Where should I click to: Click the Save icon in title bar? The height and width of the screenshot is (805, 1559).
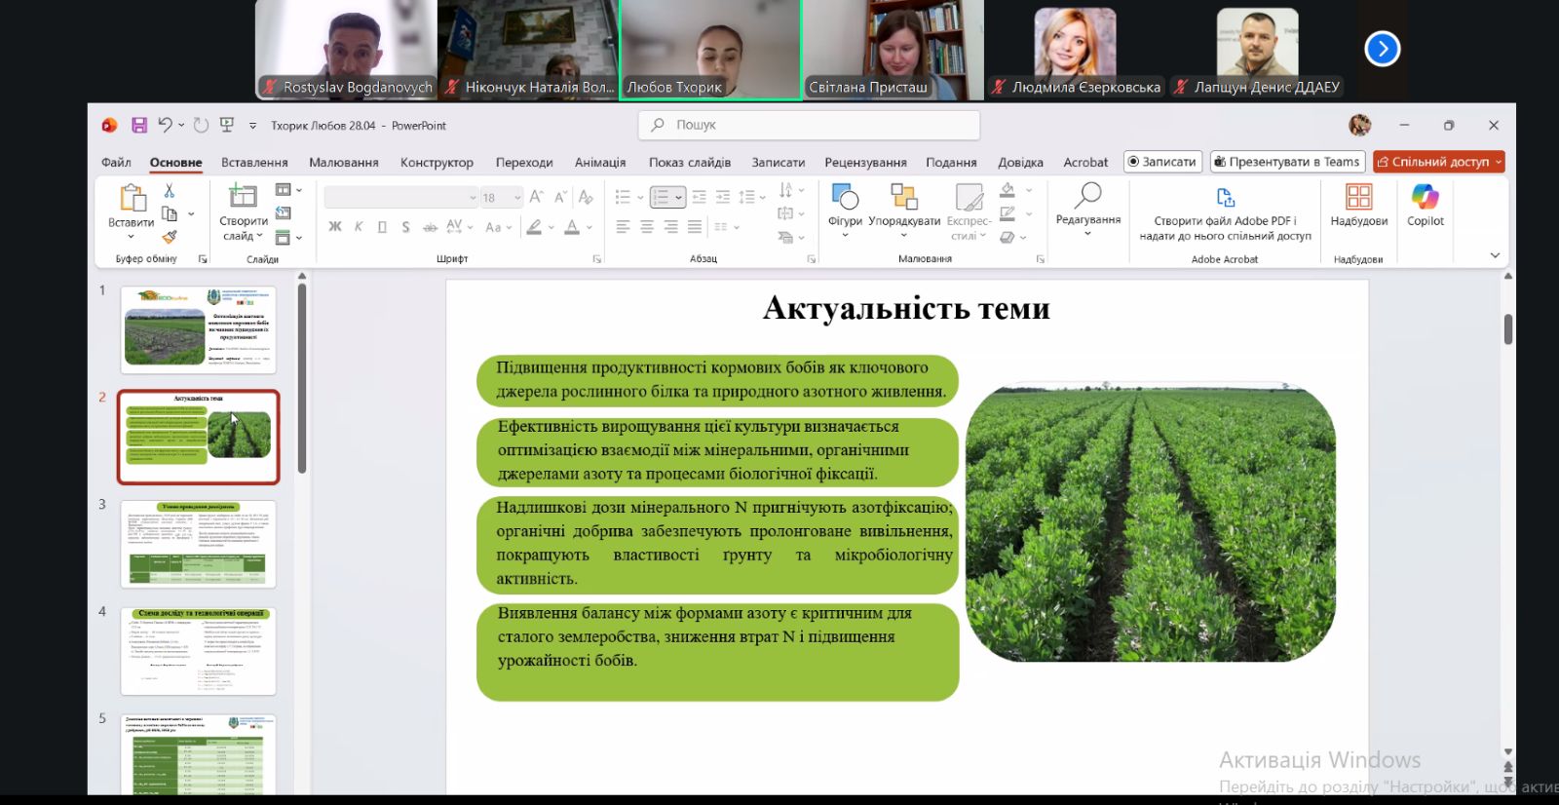139,125
